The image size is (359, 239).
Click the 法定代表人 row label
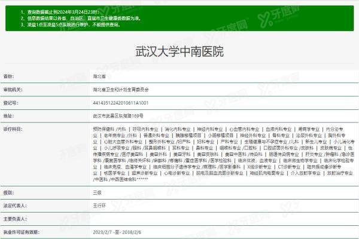15,206
